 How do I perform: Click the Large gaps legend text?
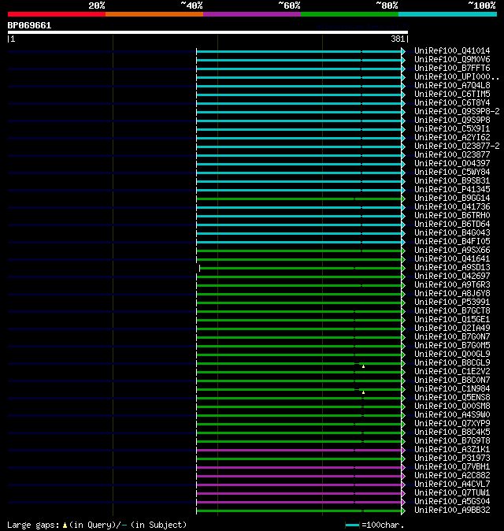[33, 525]
